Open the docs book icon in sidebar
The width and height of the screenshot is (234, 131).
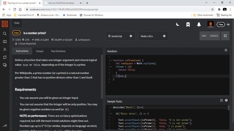point(5,41)
